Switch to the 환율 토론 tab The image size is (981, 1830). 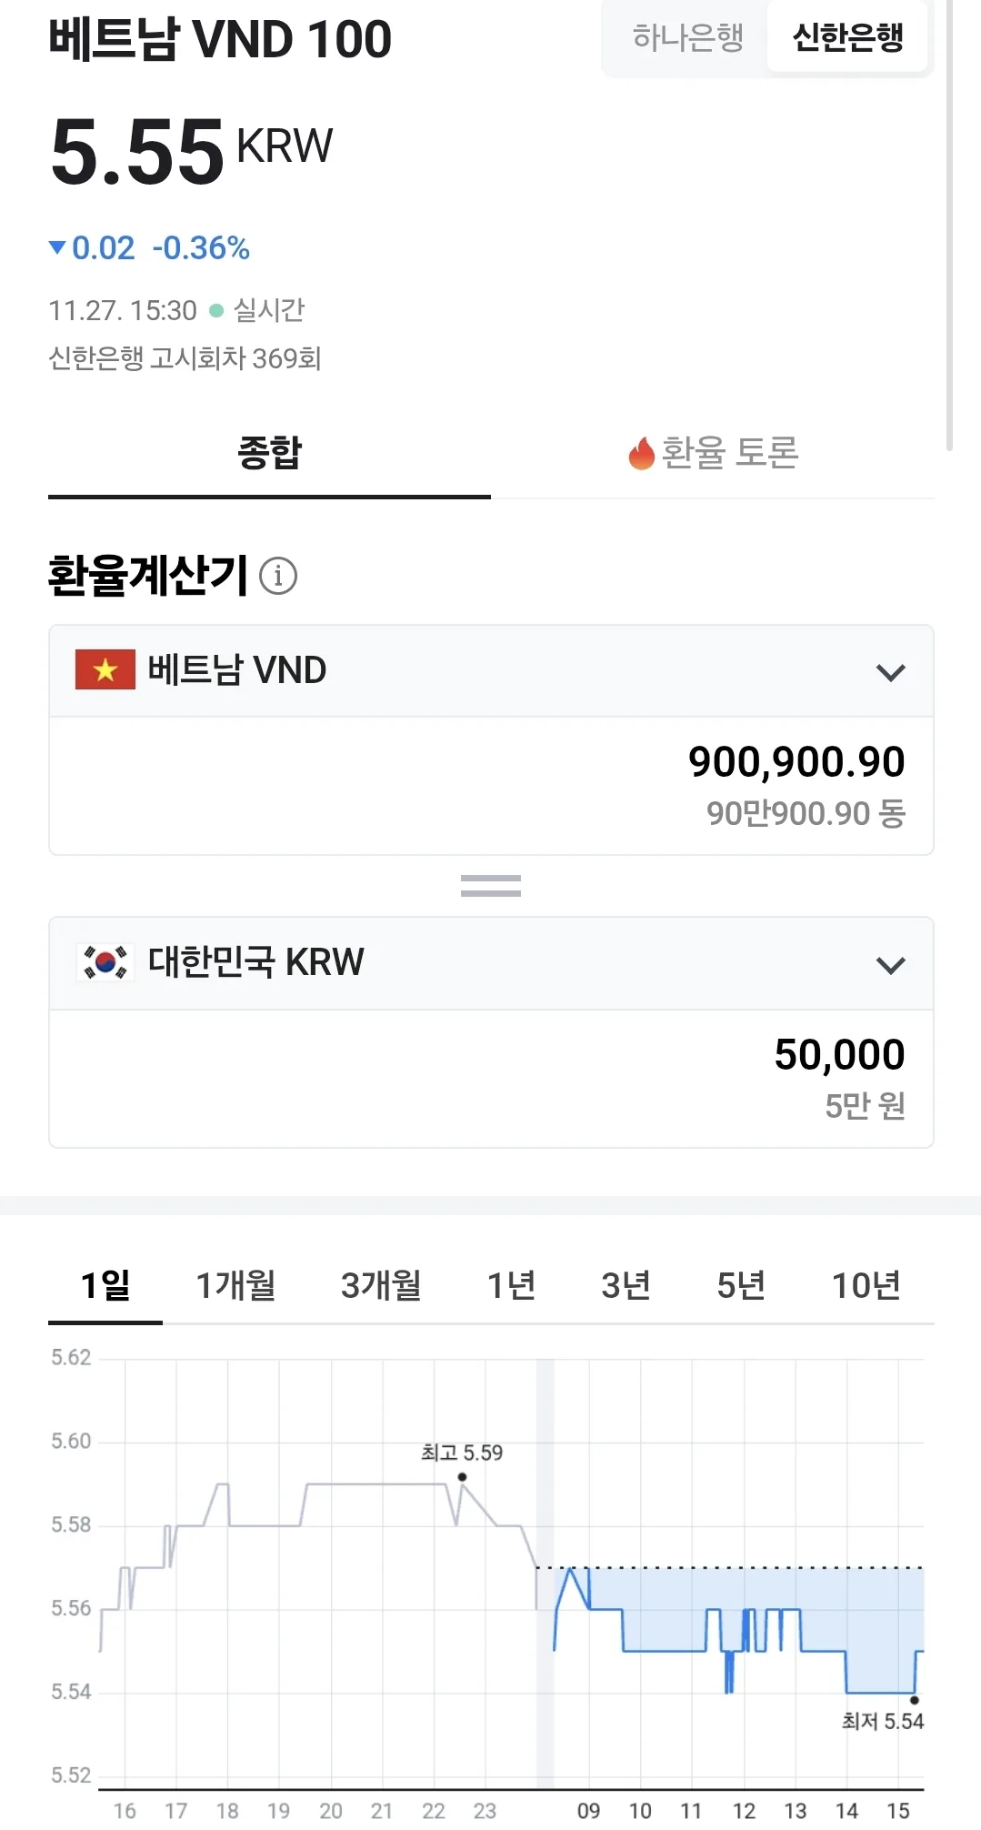pyautogui.click(x=713, y=453)
